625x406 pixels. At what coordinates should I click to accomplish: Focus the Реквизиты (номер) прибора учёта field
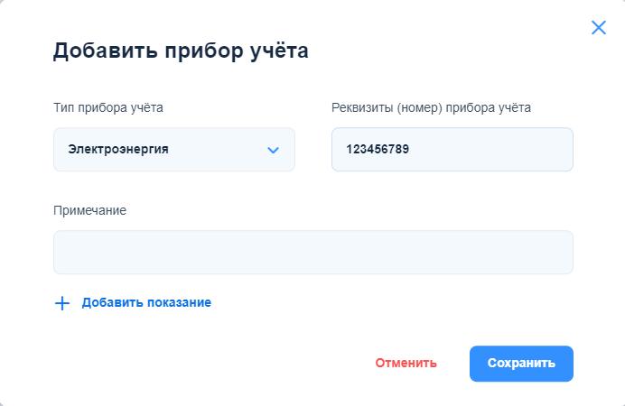tap(452, 150)
